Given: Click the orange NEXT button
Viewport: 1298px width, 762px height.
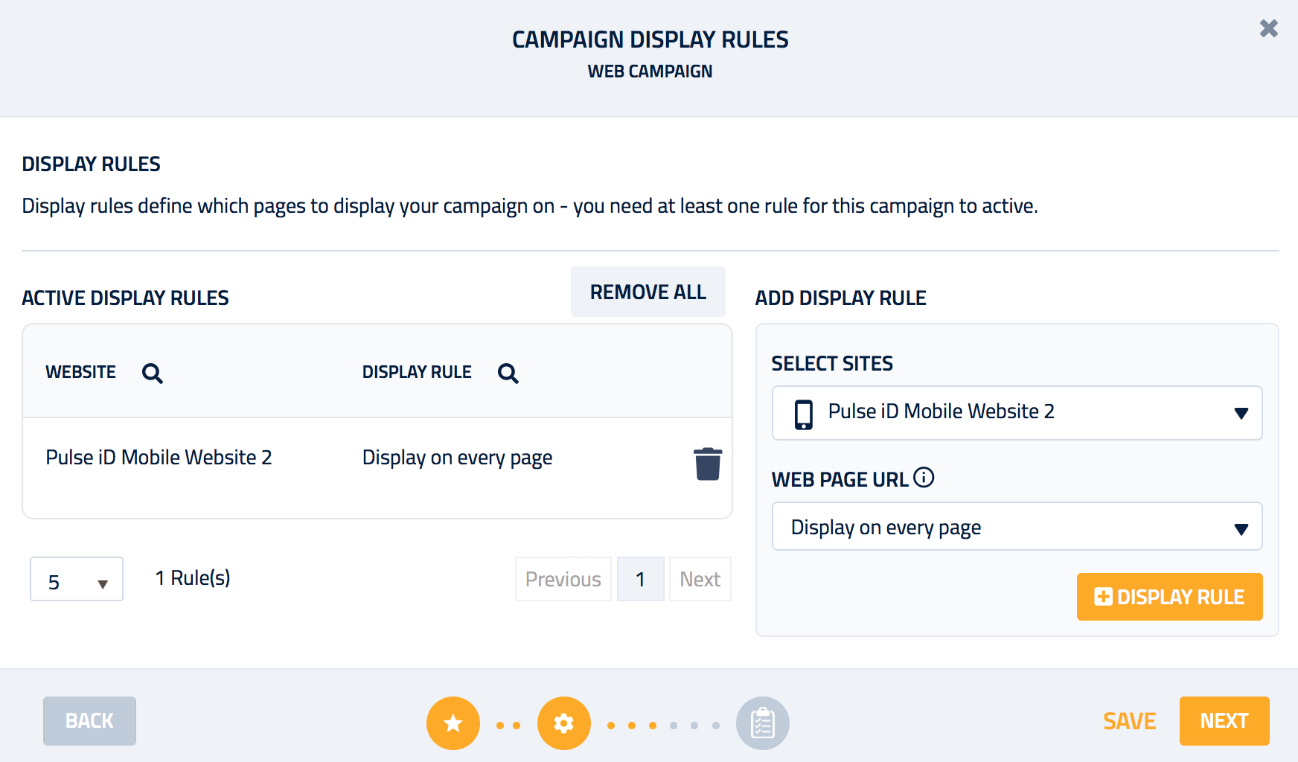Looking at the screenshot, I should (x=1224, y=721).
